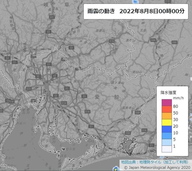Click the 知 prefecture character

point(116,97)
